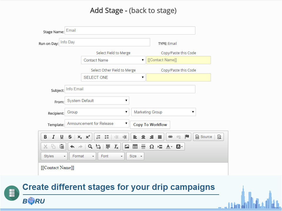The height and width of the screenshot is (211, 282).
Task: Toggle strikethrough text formatting
Action: click(x=70, y=137)
